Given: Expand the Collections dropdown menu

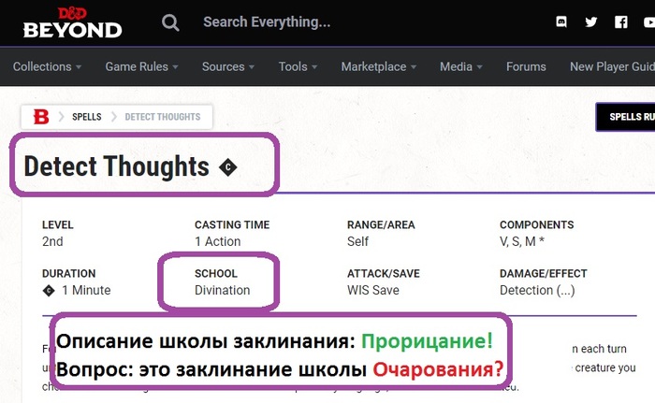Looking at the screenshot, I should (47, 67).
